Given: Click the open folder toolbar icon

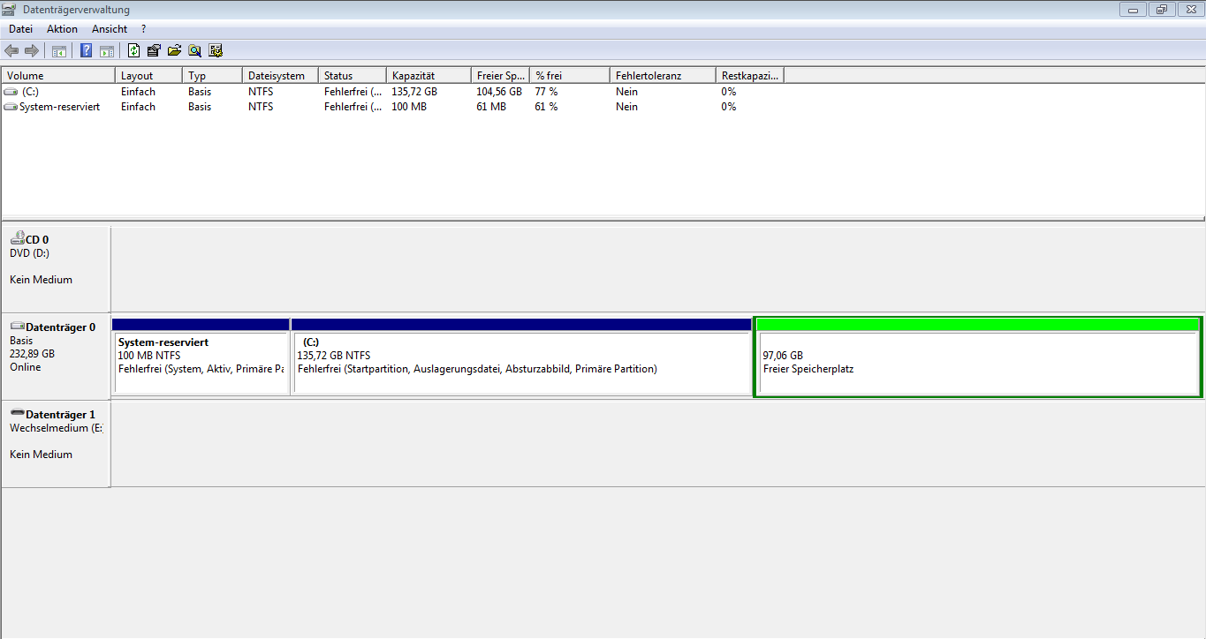Looking at the screenshot, I should tap(174, 50).
